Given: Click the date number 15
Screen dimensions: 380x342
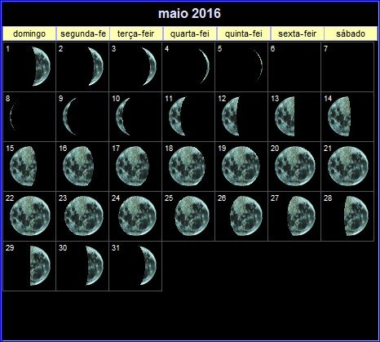Looking at the screenshot, I should point(10,149).
